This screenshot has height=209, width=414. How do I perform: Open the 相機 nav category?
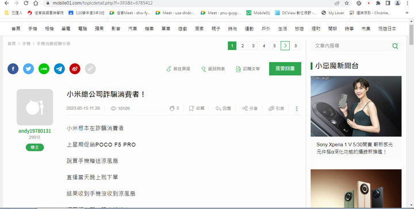point(49,29)
